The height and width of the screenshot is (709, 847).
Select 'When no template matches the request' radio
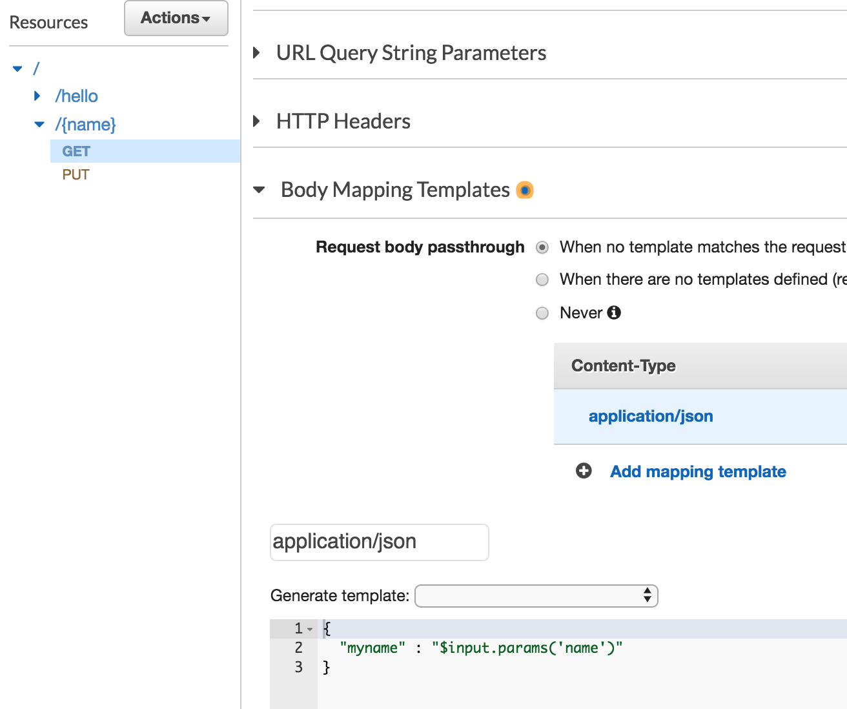pyautogui.click(x=542, y=247)
